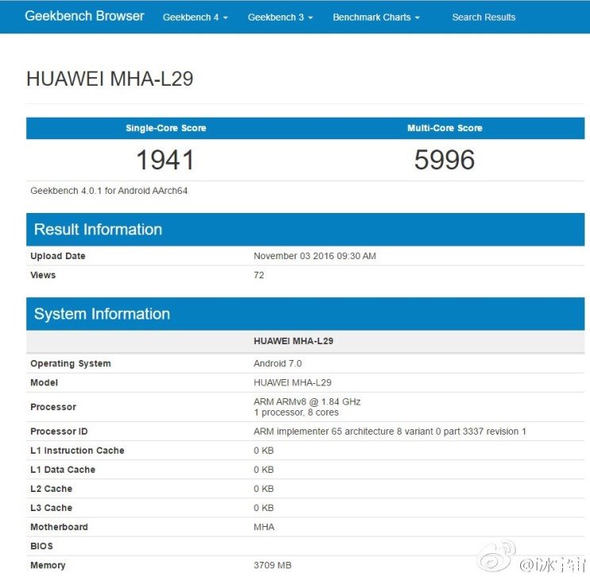Click the HUAWEI MHA-L29 table column header
This screenshot has height=577, width=590.
click(x=294, y=341)
